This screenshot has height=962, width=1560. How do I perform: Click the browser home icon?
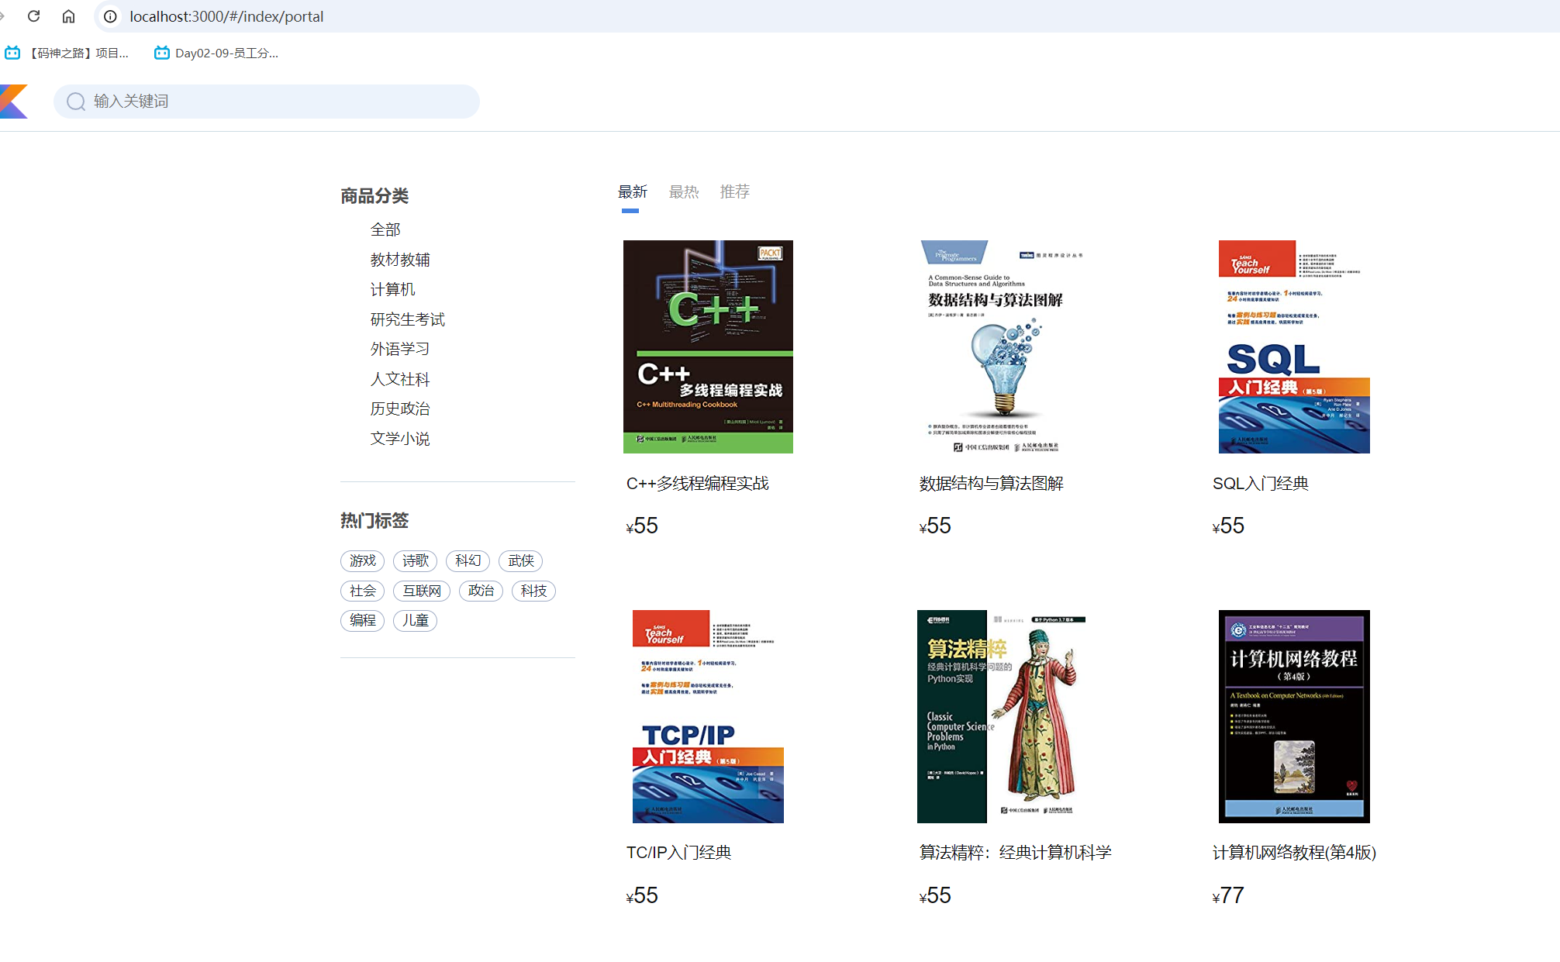click(x=68, y=16)
